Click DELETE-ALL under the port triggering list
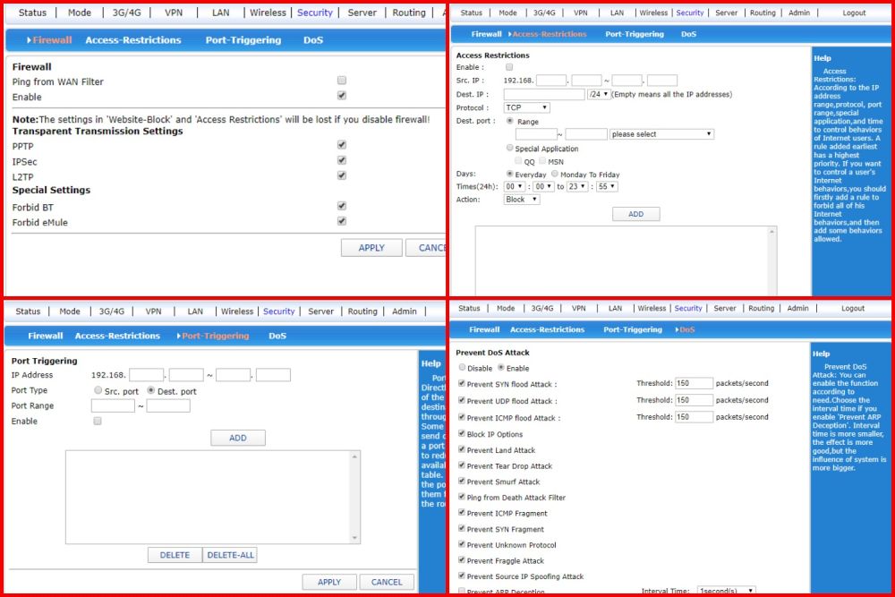The image size is (895, 597). 231,555
